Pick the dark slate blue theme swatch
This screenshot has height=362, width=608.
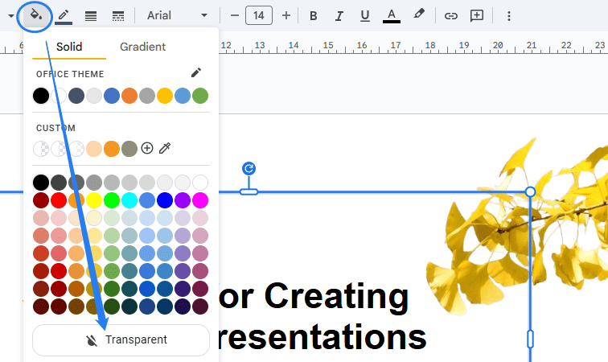tap(76, 96)
